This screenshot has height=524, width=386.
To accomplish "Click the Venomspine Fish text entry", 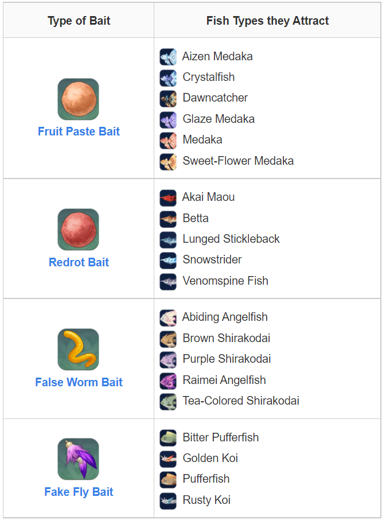I will click(x=225, y=281).
